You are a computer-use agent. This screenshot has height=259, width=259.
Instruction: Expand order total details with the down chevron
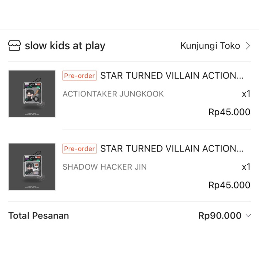tap(248, 216)
